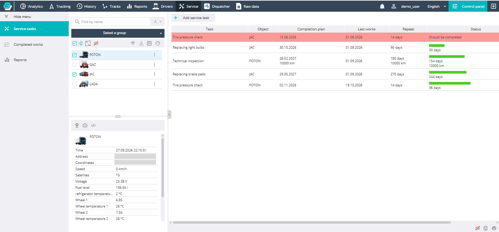Viewport: 499px width, 232px height.
Task: Click Add service task
Action: 193,18
